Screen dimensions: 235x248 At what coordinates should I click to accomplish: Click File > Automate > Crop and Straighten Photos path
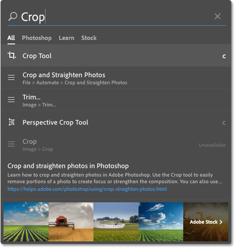pyautogui.click(x=75, y=83)
